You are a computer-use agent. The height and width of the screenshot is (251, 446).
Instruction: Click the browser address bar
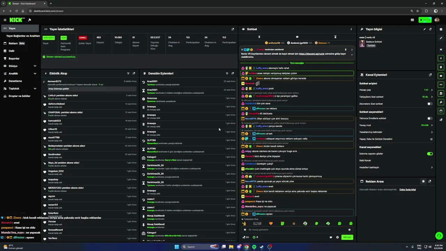(x=220, y=11)
